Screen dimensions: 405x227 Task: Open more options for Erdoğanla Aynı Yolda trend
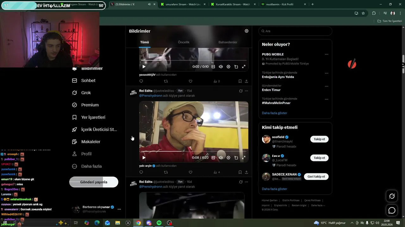[327, 73]
